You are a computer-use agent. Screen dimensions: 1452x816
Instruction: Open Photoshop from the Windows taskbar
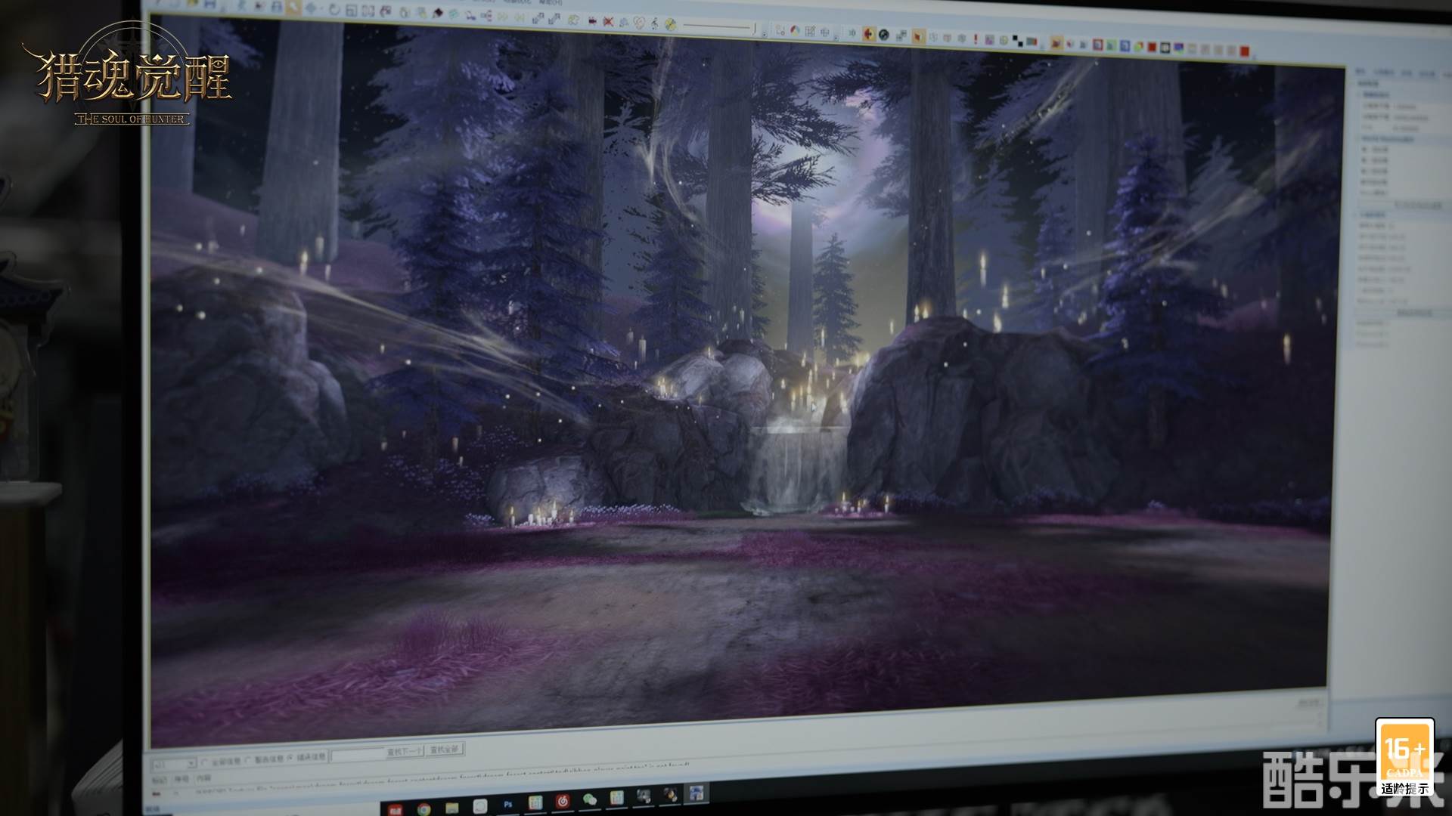point(507,805)
